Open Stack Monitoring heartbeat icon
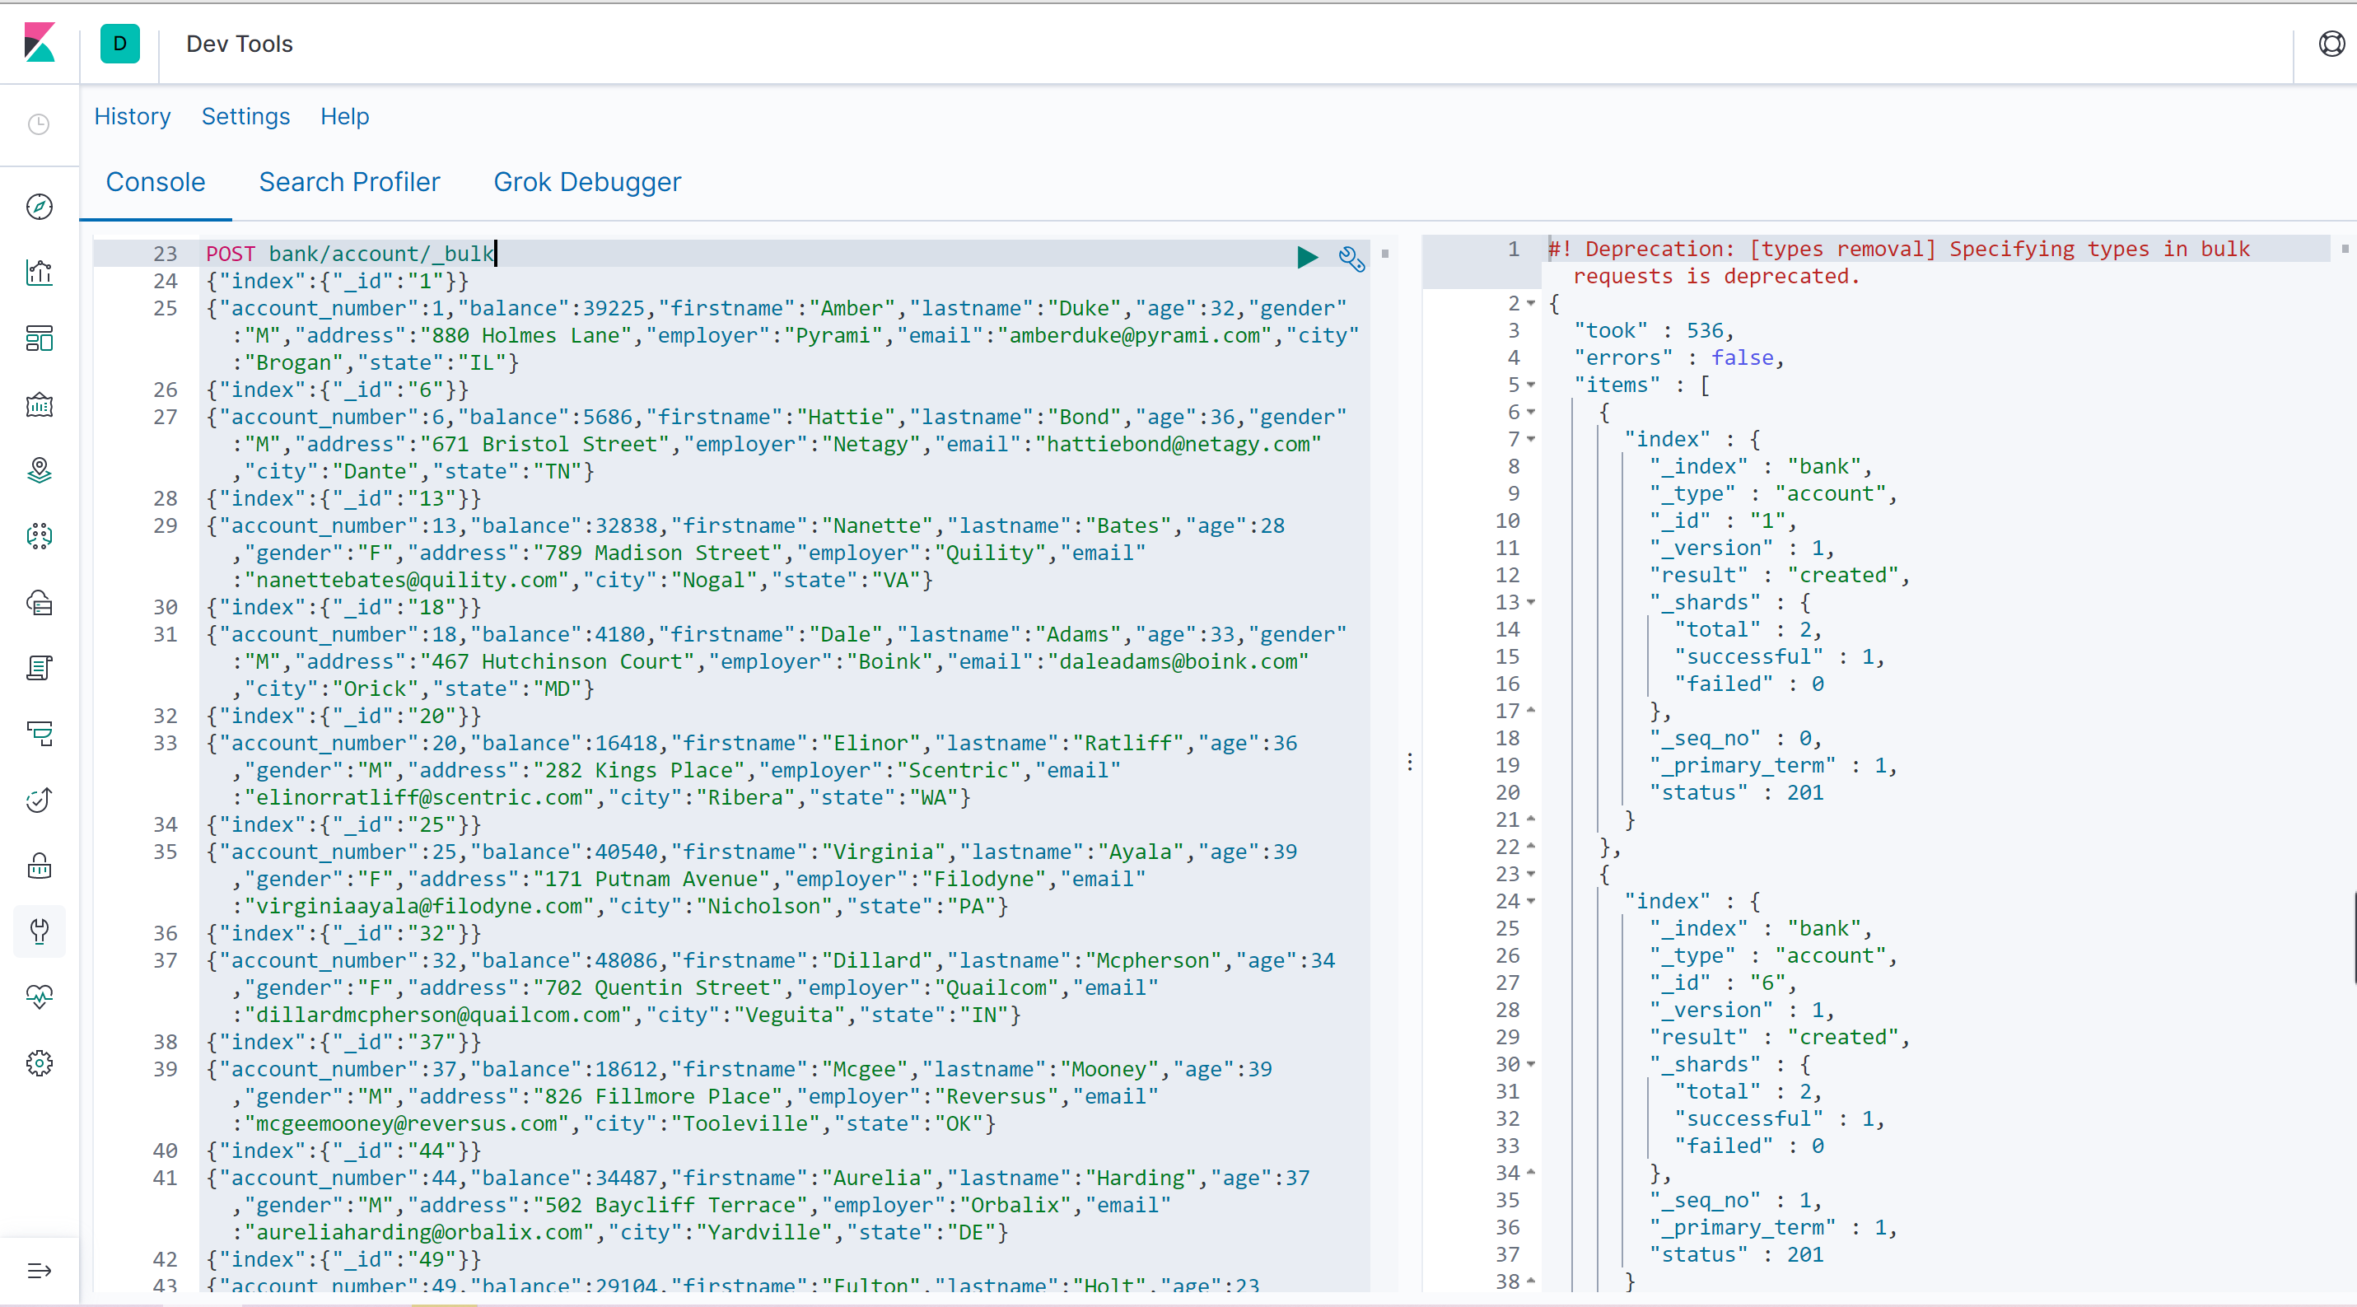Viewport: 2357px width, 1307px height. (x=40, y=997)
